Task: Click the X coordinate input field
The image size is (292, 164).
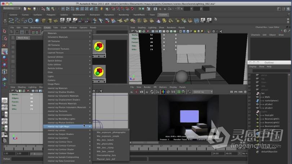Action: click(187, 9)
